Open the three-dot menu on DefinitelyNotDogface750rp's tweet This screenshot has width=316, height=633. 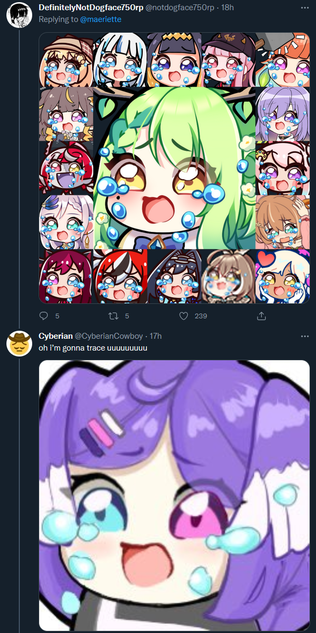305,8
